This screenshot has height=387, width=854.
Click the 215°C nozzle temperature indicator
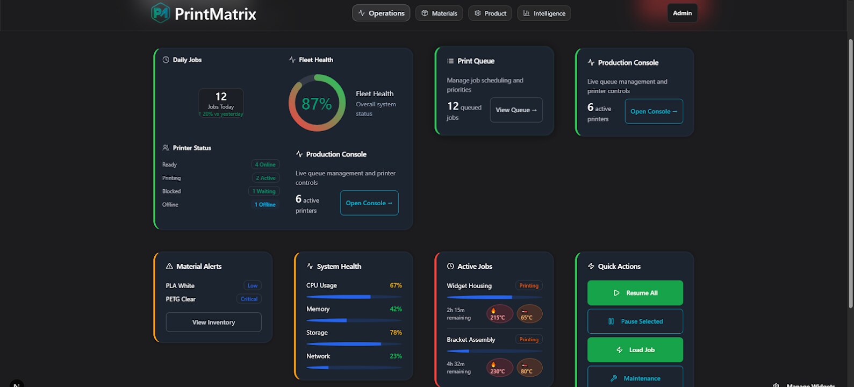pyautogui.click(x=500, y=314)
